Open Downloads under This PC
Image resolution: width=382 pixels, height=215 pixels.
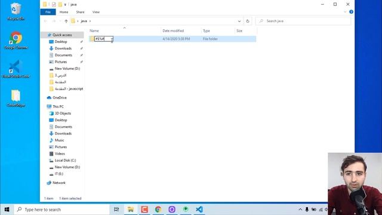click(x=63, y=134)
